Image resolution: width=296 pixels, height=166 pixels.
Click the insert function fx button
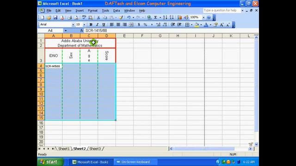[81, 30]
